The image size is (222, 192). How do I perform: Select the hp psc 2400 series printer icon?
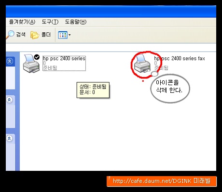pyautogui.click(x=31, y=64)
